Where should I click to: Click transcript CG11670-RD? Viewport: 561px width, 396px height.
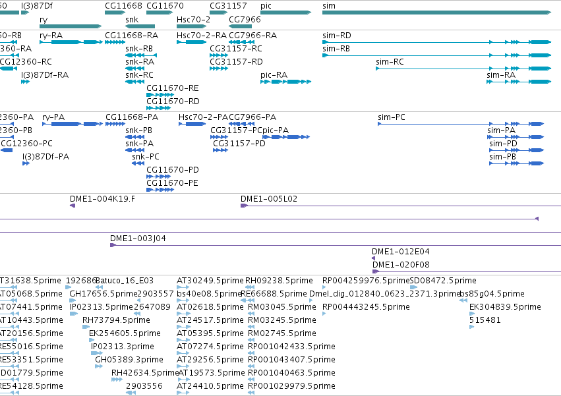[x=158, y=108]
